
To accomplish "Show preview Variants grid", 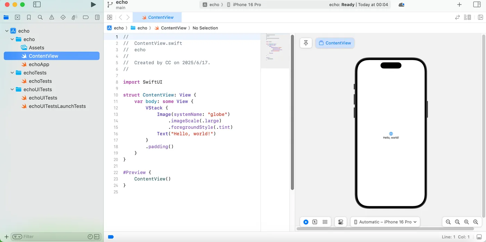I will click(x=325, y=222).
